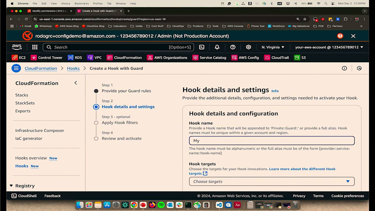Open the Bookmarks menu
This screenshot has width=375, height=211.
point(82,3)
